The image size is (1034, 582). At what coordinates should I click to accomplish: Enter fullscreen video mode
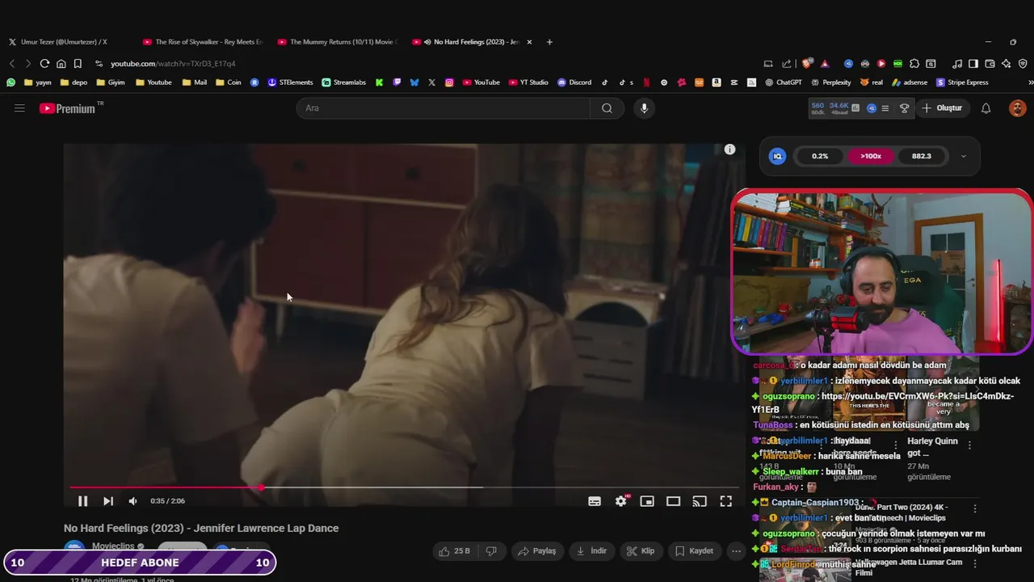726,501
